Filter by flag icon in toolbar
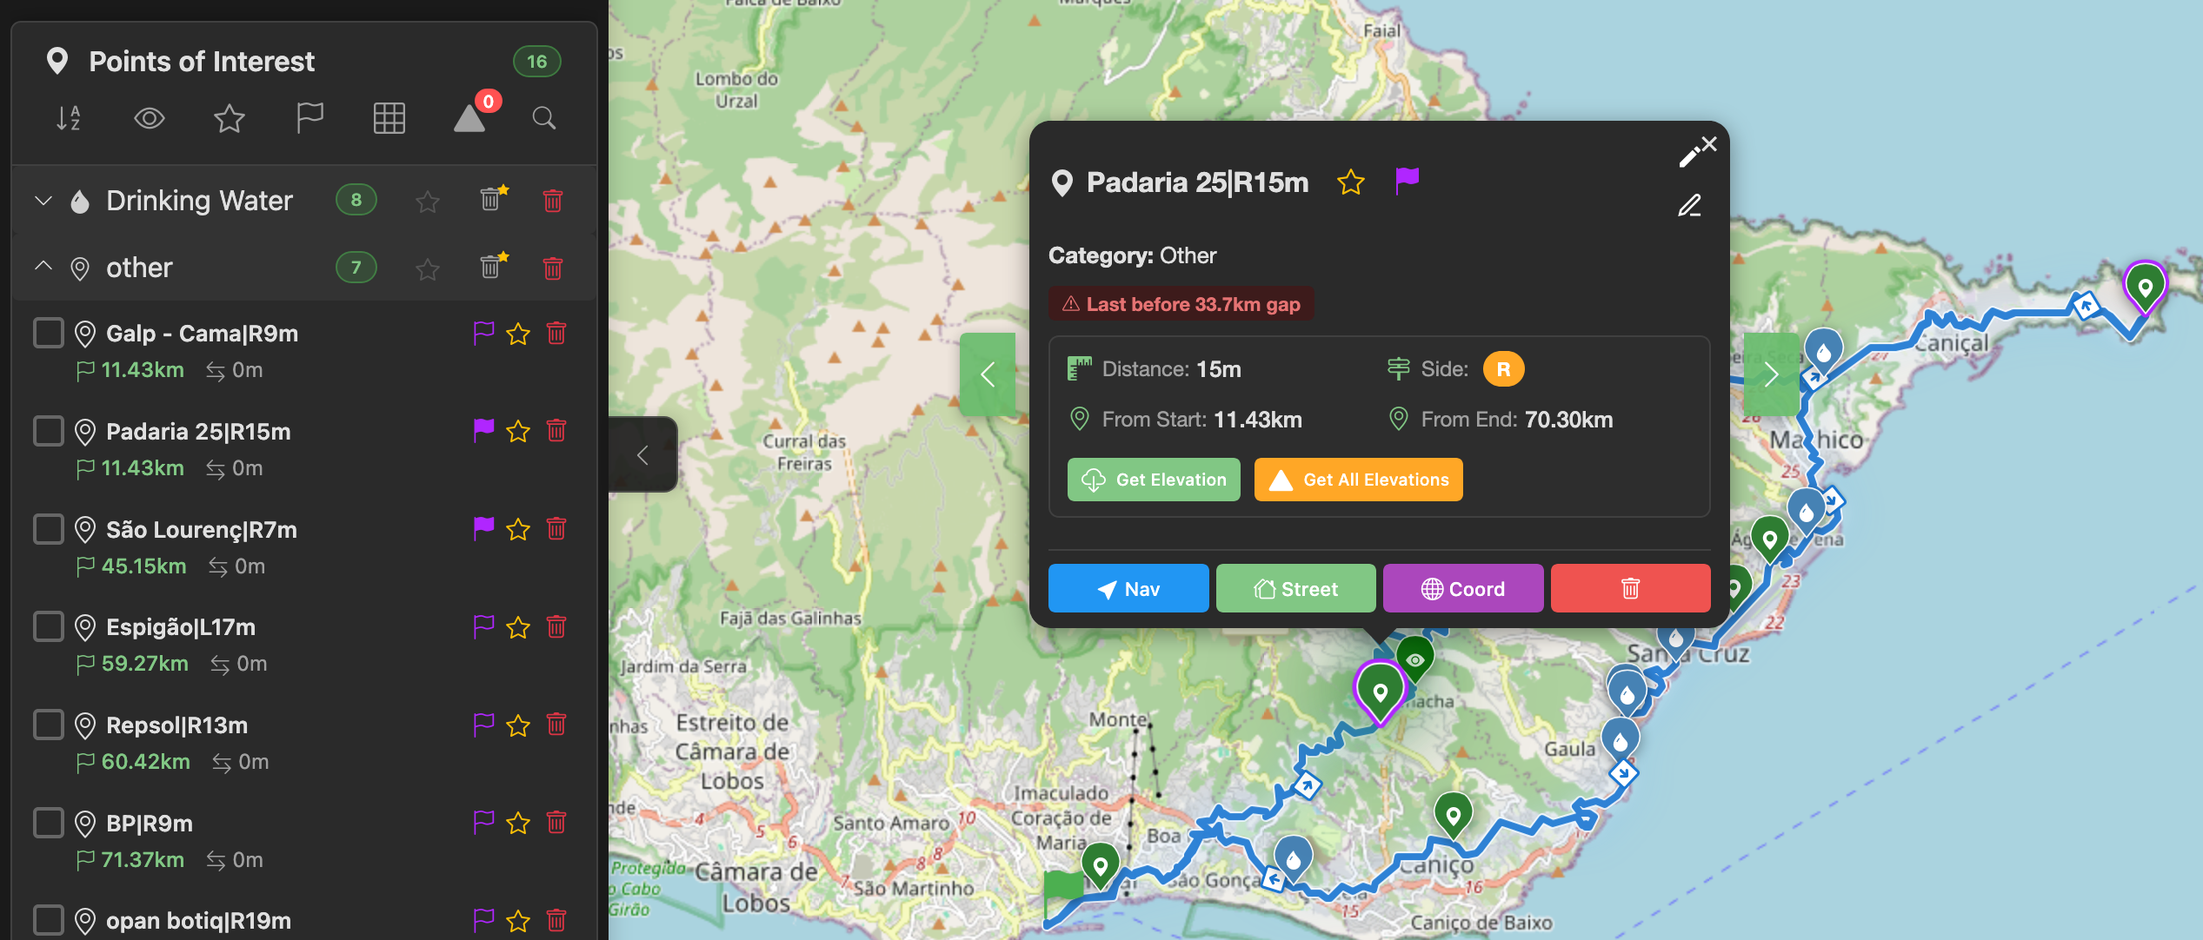Image resolution: width=2203 pixels, height=940 pixels. tap(309, 118)
